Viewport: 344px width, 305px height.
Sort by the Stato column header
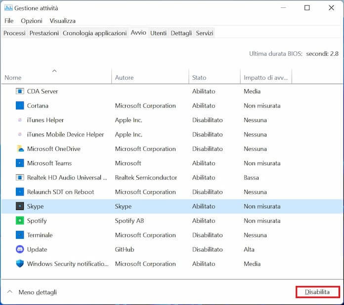coord(215,77)
